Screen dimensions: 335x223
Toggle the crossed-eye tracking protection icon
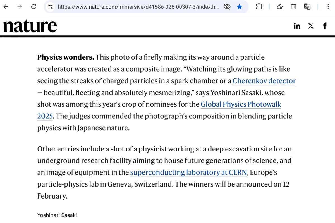pos(227,7)
